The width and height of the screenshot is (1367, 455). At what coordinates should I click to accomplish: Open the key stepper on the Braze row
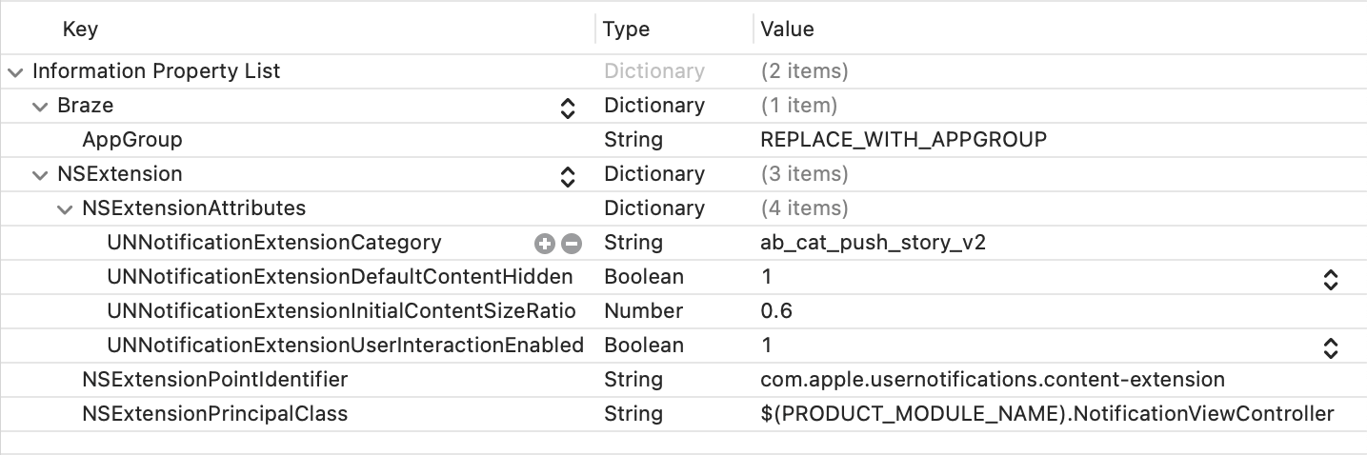(x=568, y=108)
